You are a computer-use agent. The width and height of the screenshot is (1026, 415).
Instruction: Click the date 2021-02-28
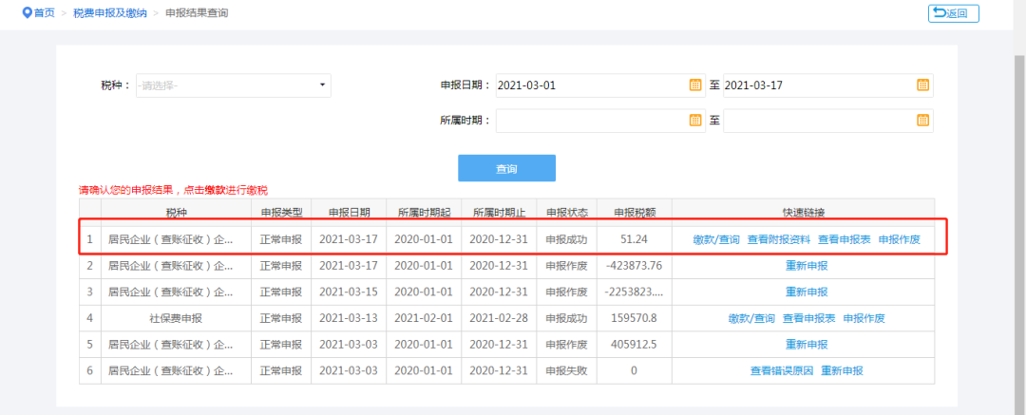click(499, 319)
